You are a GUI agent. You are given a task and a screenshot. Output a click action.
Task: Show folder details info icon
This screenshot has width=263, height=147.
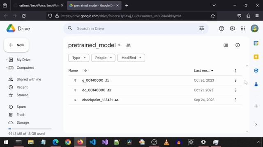pos(238,45)
